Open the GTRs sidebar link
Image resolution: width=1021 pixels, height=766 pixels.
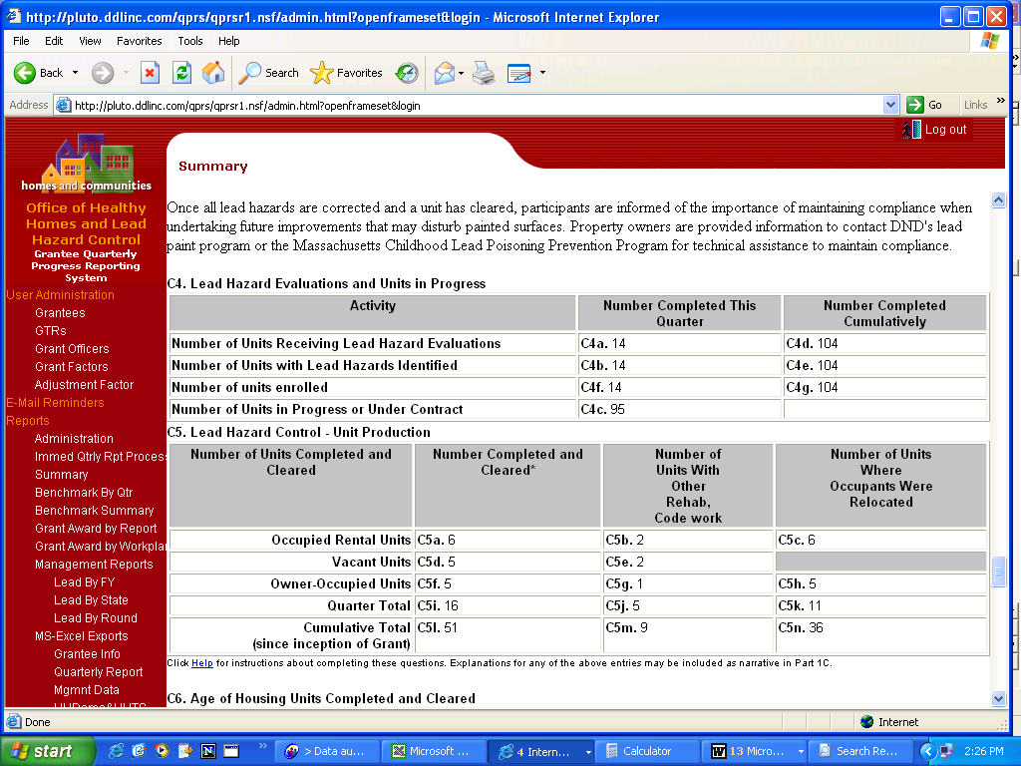pyautogui.click(x=50, y=331)
